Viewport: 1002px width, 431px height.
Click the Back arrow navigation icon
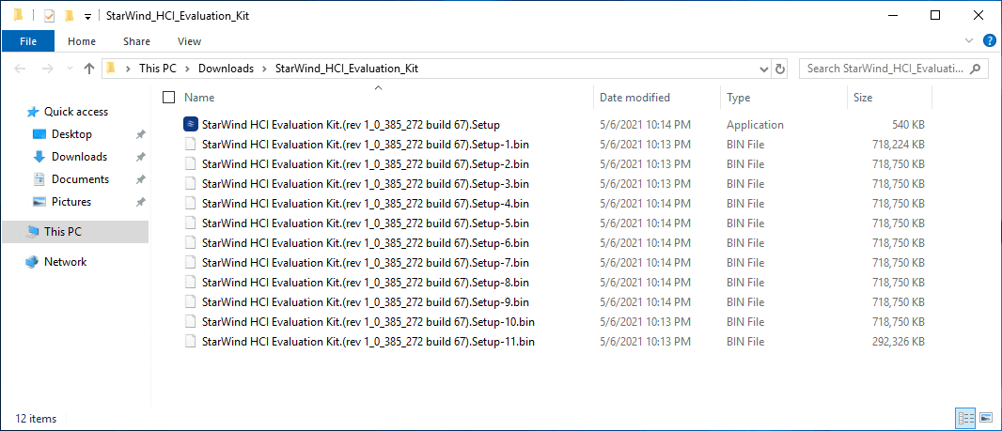pos(21,69)
